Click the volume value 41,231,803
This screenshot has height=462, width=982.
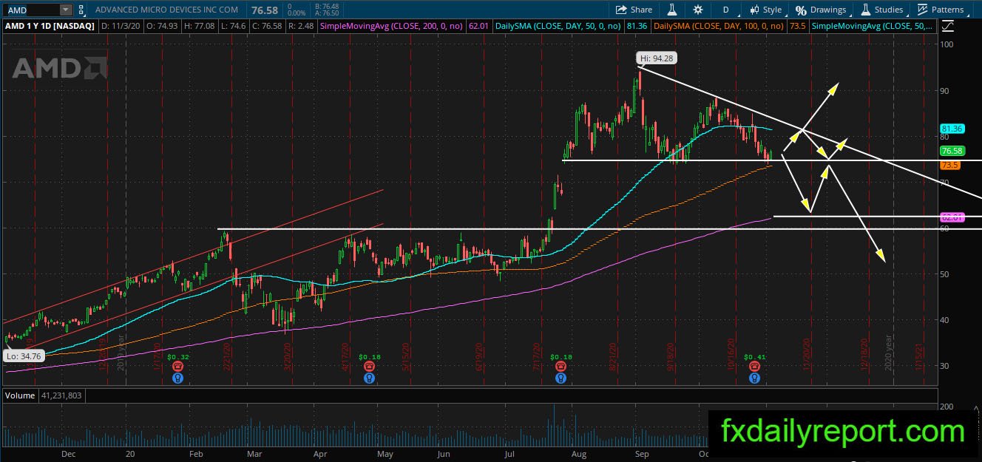[x=62, y=395]
